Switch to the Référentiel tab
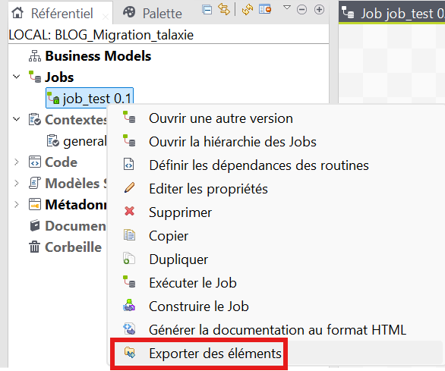This screenshot has height=371, width=445. 61,14
